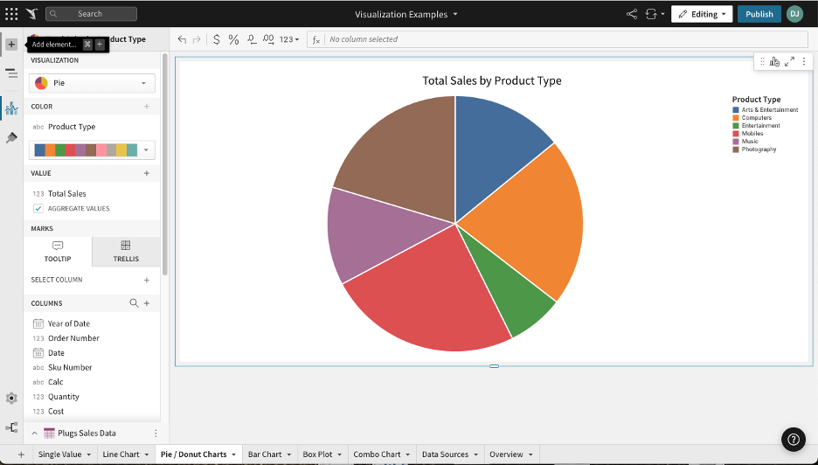Screen dimensions: 818x465
Task: Select the Trellis marks tab
Action: tap(126, 251)
